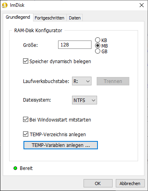The image size is (148, 191).
Task: Open the Dateisystem NTFS dropdown
Action: click(84, 100)
